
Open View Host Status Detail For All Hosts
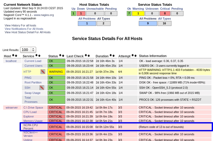27,32
